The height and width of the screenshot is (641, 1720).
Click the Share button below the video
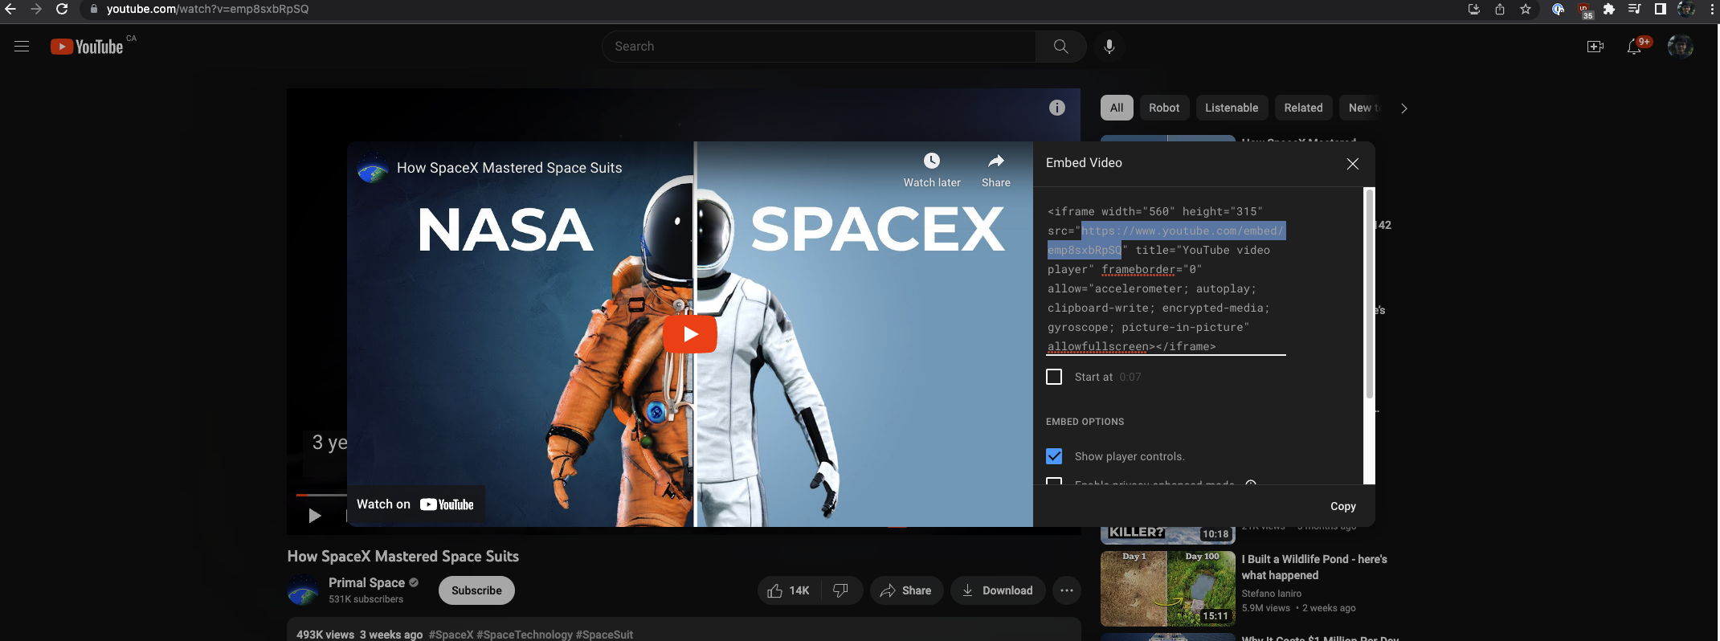click(x=906, y=590)
